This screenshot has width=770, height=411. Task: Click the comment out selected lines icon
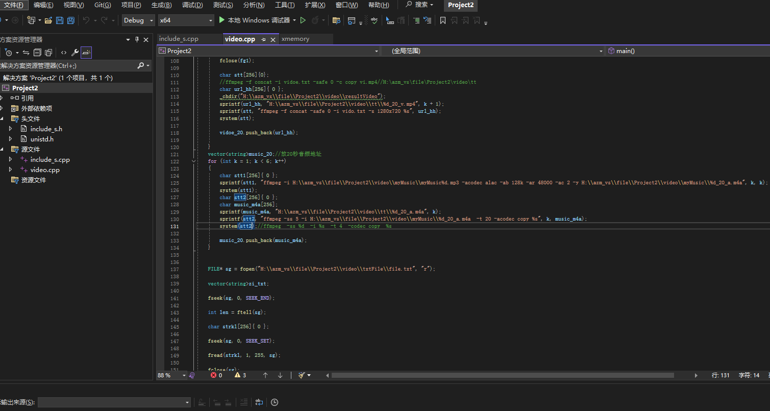[x=416, y=20]
